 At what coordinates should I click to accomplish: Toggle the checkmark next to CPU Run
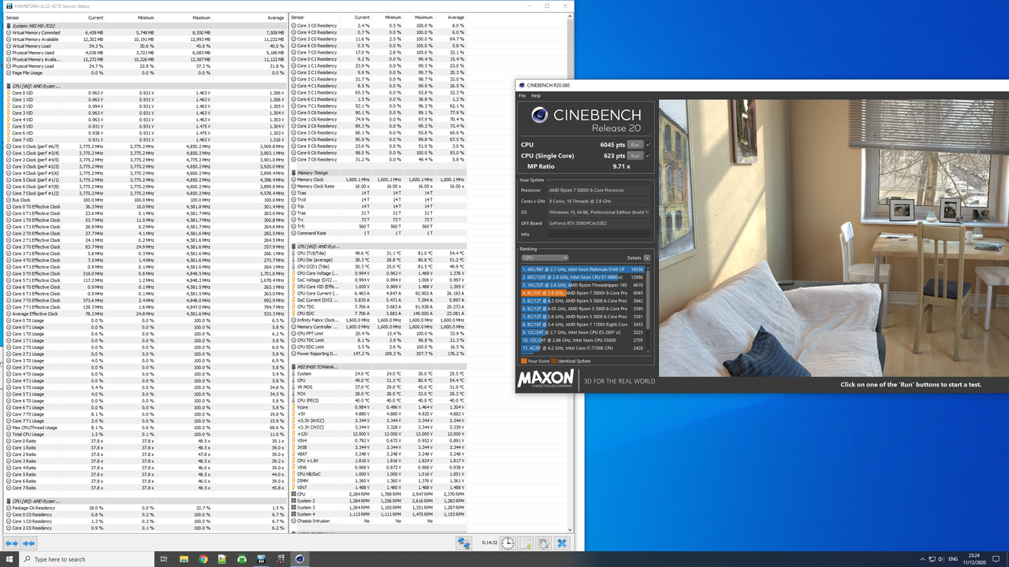click(x=650, y=145)
